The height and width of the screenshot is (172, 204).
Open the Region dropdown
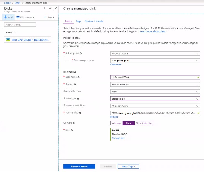pyautogui.click(x=155, y=84)
